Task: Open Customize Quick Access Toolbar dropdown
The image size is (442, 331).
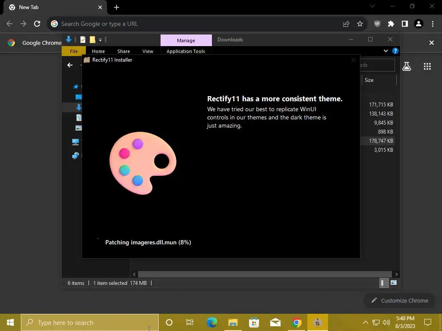Action: pos(100,40)
